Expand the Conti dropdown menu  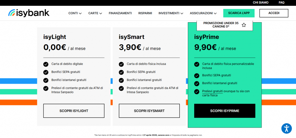coord(75,13)
